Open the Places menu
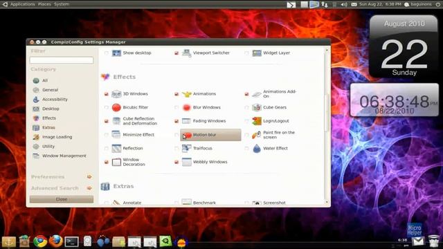The height and width of the screenshot is (249, 443). 44,4
